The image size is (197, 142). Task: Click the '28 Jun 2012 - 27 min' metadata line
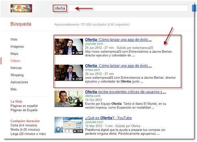pos(99,74)
